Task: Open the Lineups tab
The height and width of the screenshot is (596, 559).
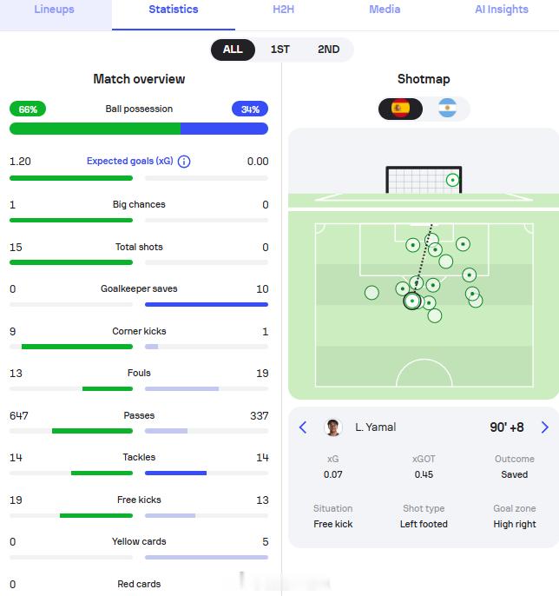Action: (x=55, y=10)
